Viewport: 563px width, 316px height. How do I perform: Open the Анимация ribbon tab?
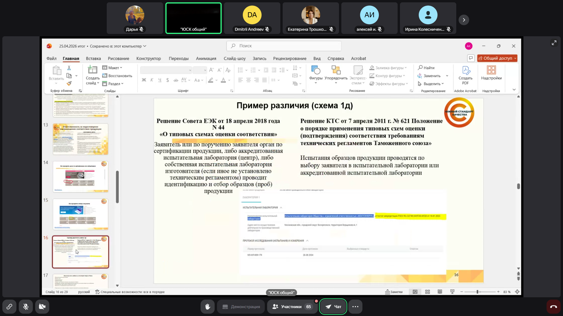click(206, 59)
